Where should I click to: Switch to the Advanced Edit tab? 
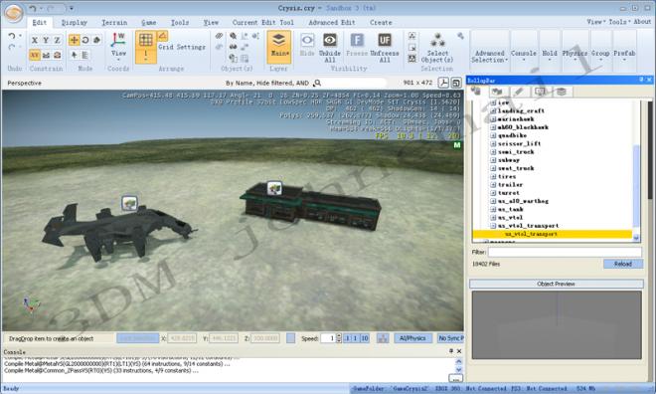tap(332, 22)
